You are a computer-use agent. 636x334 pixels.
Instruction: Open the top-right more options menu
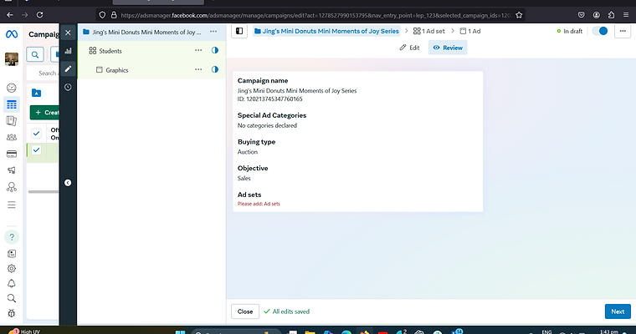(x=623, y=31)
